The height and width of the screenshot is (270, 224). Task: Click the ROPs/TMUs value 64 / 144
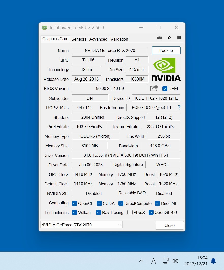[85, 108]
